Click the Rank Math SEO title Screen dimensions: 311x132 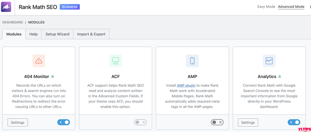click(x=38, y=7)
